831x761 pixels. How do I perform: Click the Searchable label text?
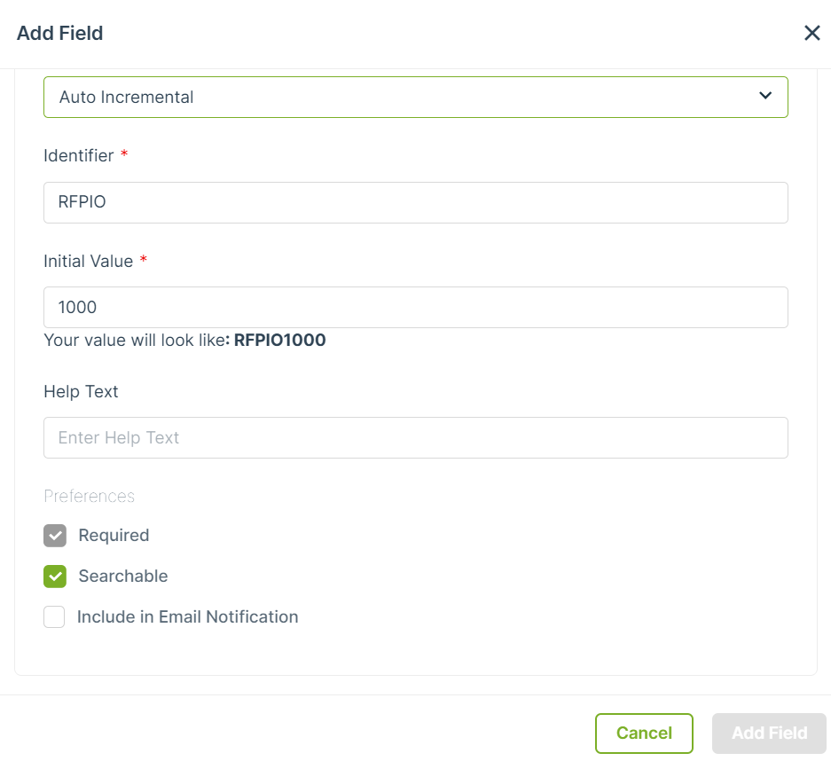[123, 576]
